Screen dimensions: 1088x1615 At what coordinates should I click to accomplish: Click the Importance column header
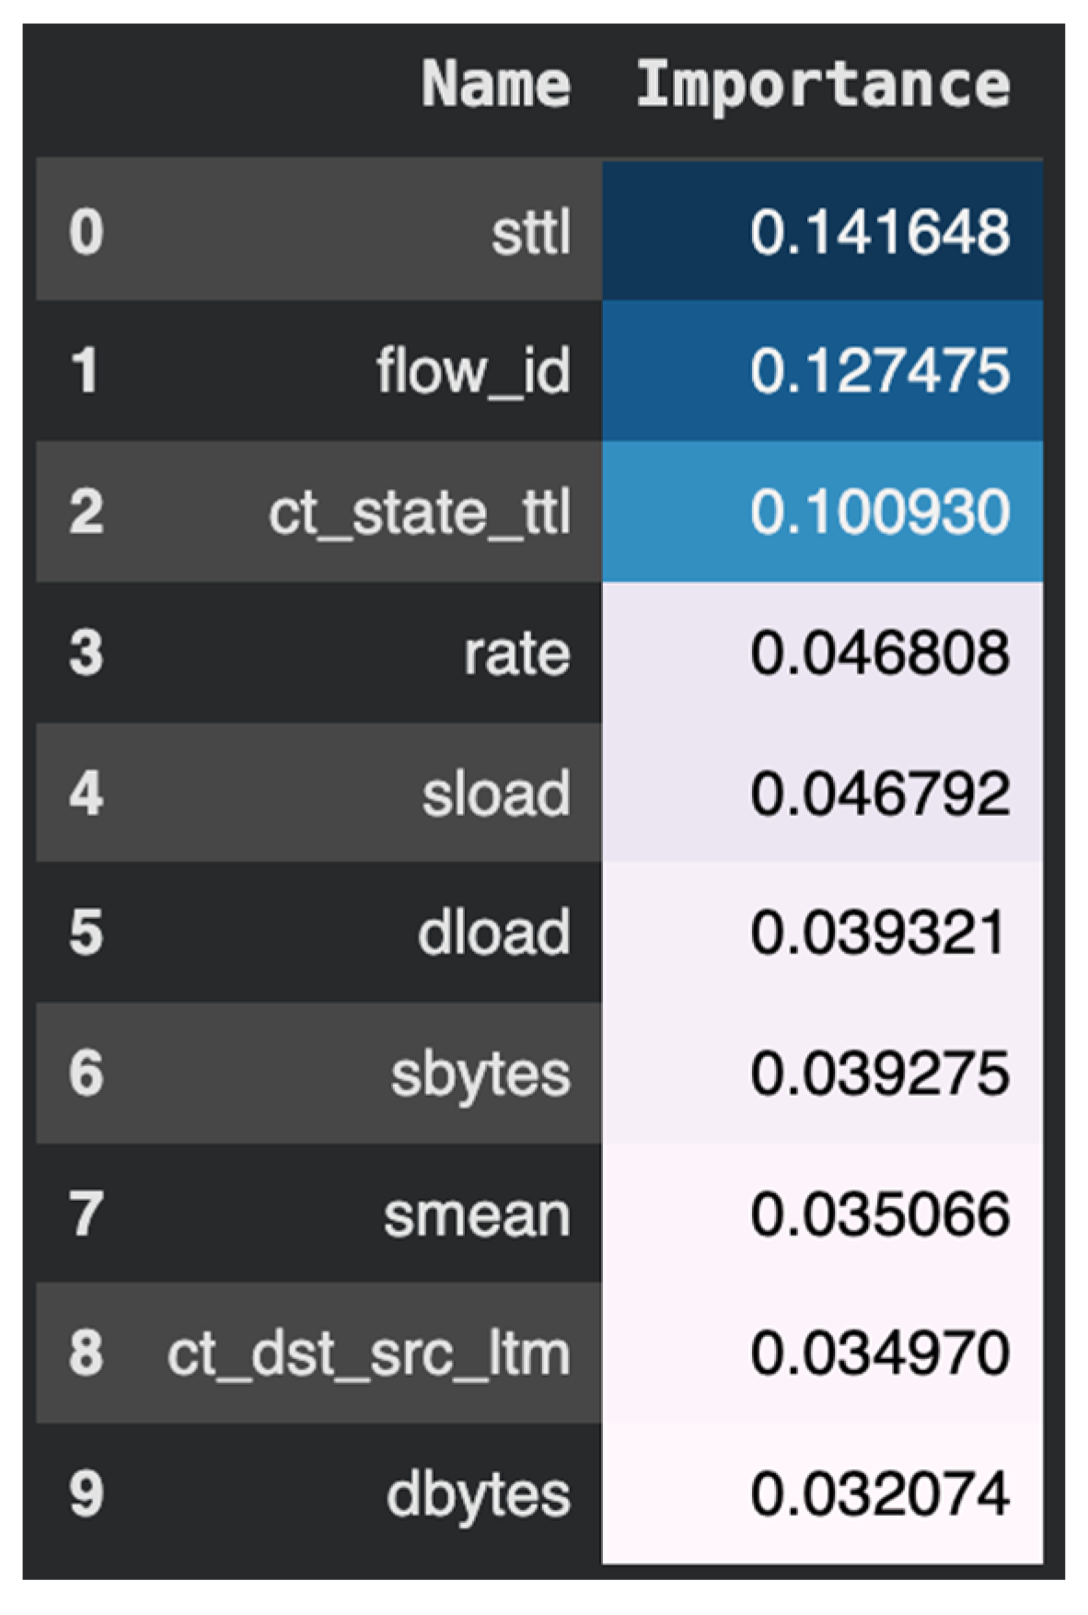tap(823, 85)
